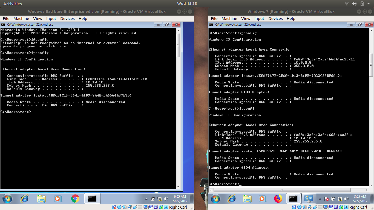
Task: Show hidden tray icons in Windows 7 VM
Action: [320, 199]
